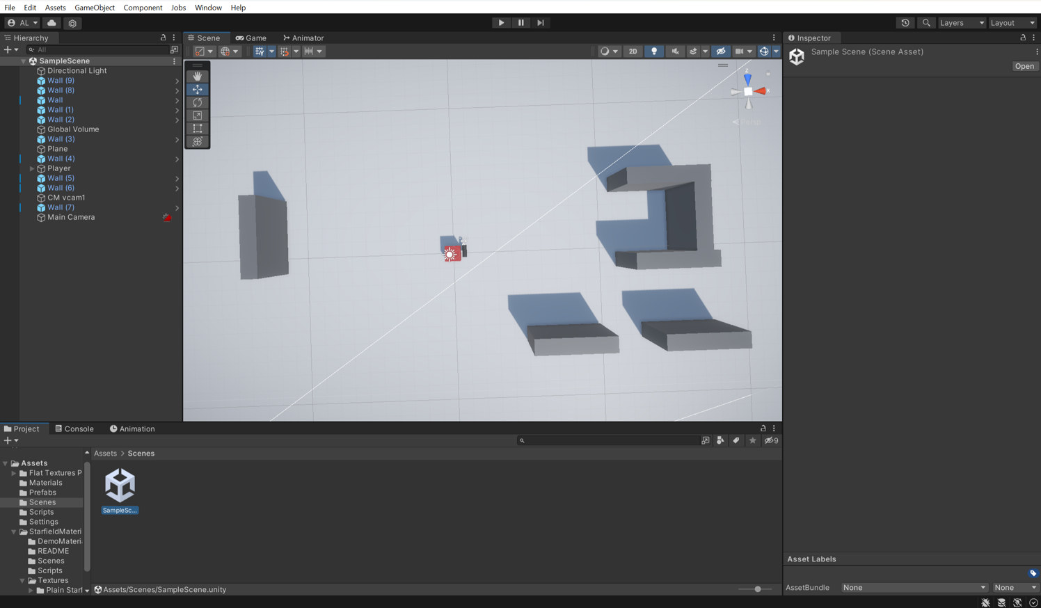This screenshot has width=1041, height=608.
Task: Click the scene orientation gizmo red X axis
Action: 761,91
